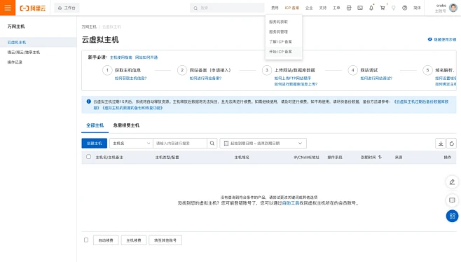The image size is (461, 262).
Task: Open 虚拟主机的数据的备份和恢复功能 link
Action: pos(132,108)
